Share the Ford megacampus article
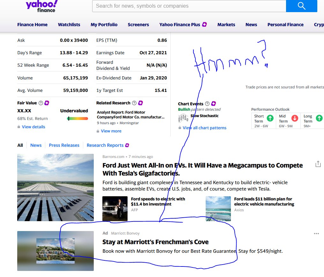The width and height of the screenshot is (324, 277). tap(318, 164)
